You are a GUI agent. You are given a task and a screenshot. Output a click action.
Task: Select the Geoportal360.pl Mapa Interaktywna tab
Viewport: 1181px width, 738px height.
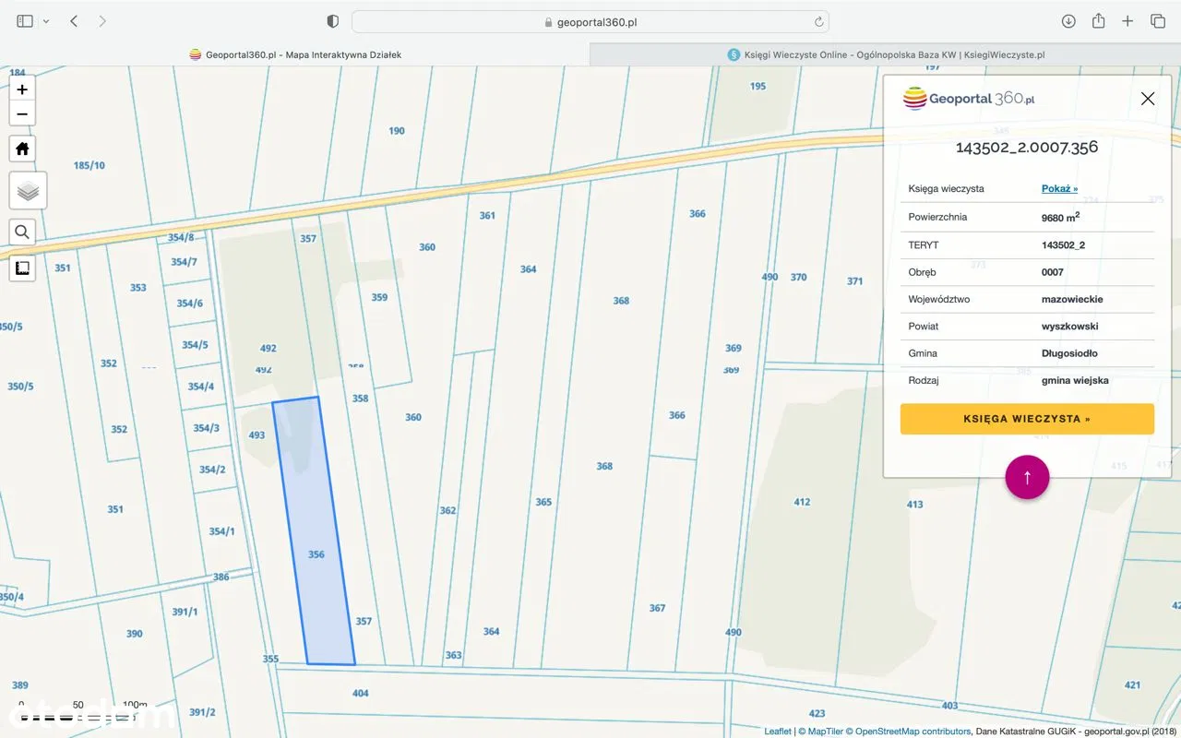295,54
